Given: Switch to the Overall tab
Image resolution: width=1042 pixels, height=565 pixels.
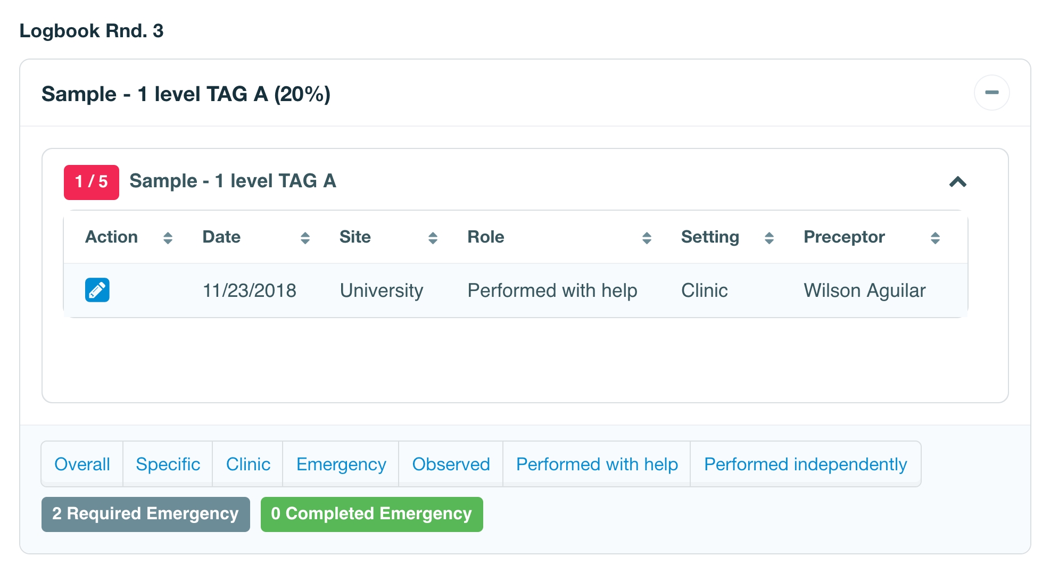Looking at the screenshot, I should point(82,464).
